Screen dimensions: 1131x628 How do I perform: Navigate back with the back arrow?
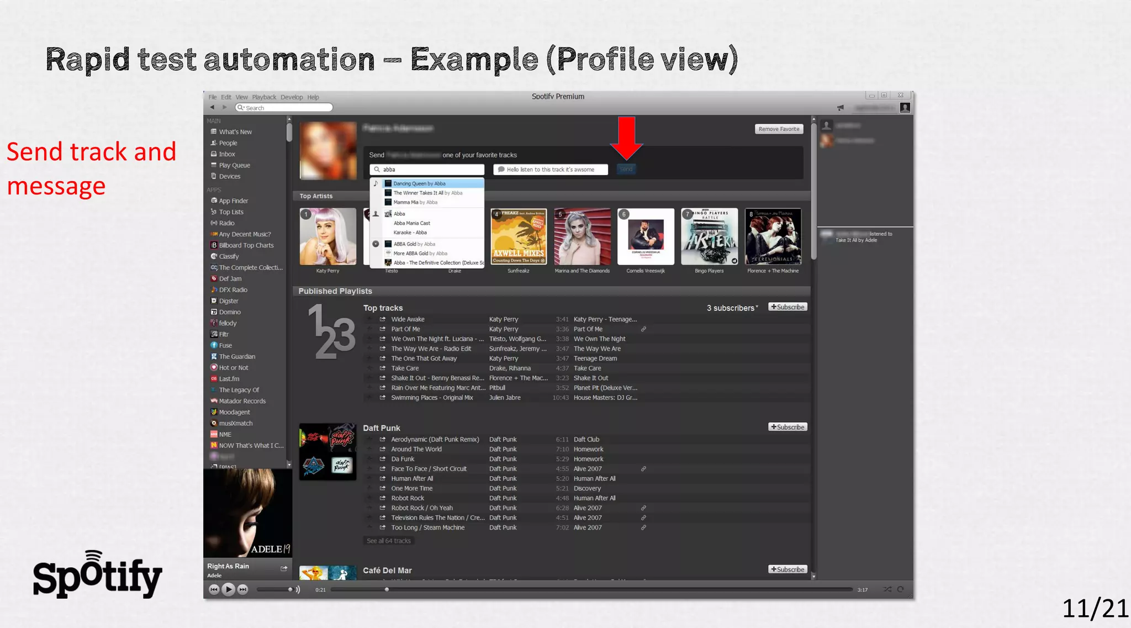(213, 107)
